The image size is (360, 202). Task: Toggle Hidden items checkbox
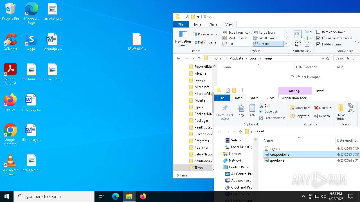[x=329, y=44]
